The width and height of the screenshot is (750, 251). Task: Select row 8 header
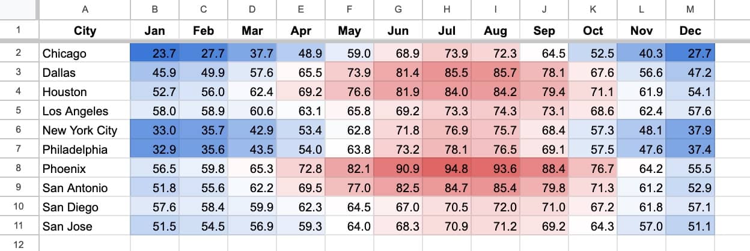[18, 169]
